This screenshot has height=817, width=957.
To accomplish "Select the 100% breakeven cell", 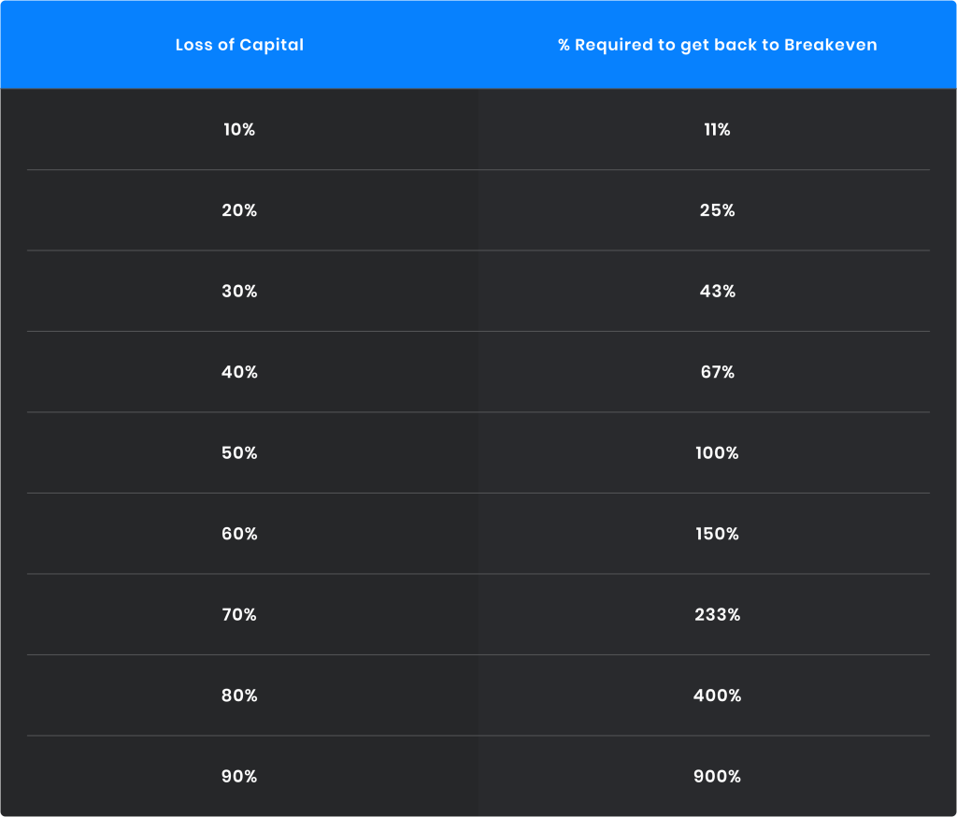I will pos(717,453).
